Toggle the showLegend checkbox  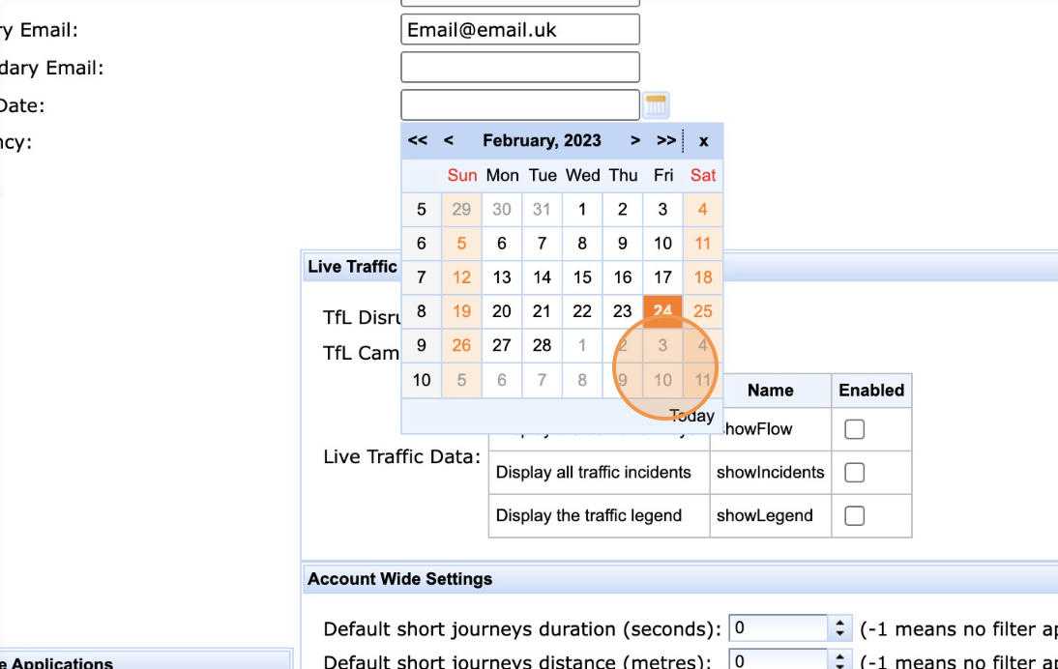(x=854, y=515)
